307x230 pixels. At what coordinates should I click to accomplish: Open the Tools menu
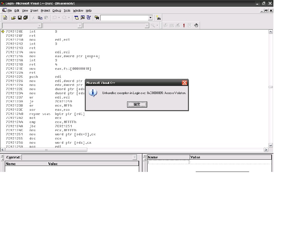(67, 10)
